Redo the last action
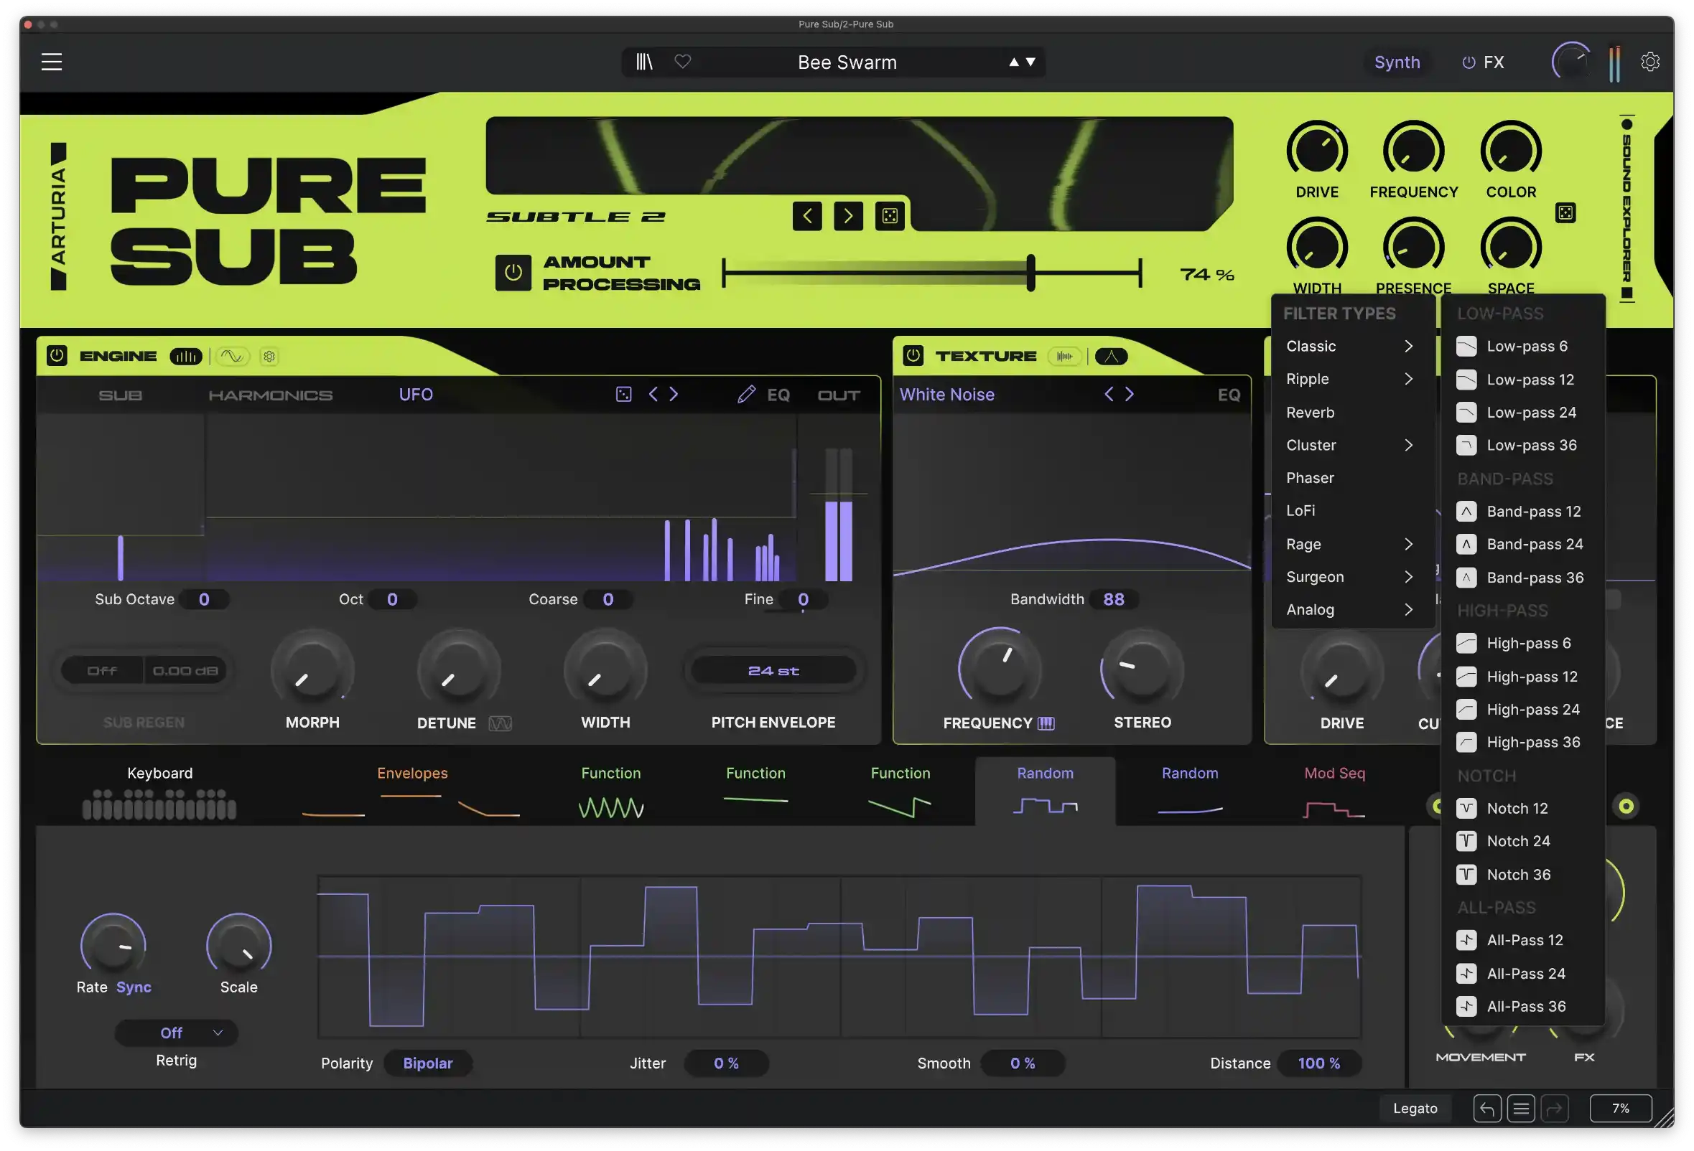Image resolution: width=1694 pixels, height=1151 pixels. [1555, 1109]
